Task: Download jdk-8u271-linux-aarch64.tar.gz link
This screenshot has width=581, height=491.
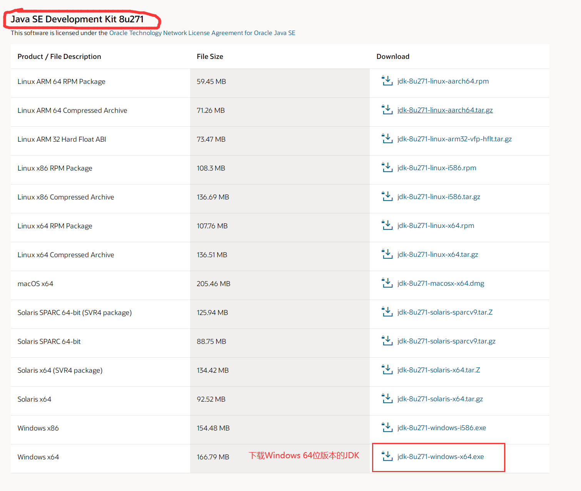Action: pyautogui.click(x=445, y=110)
